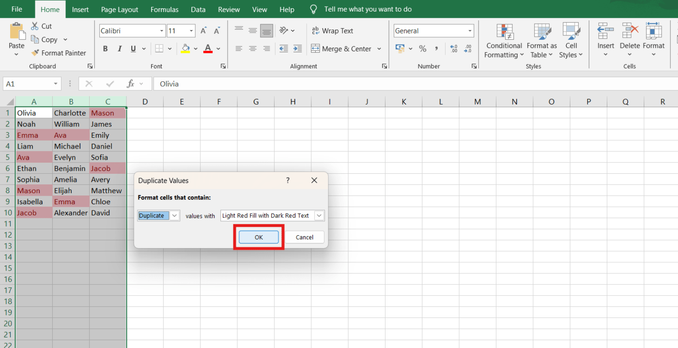Click cell containing Benjamin
This screenshot has height=348, width=678.
[71, 168]
